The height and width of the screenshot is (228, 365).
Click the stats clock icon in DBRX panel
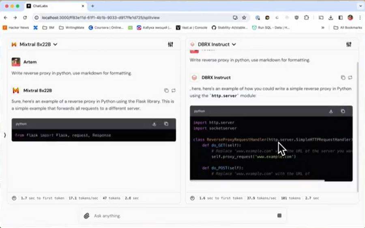pos(192,198)
